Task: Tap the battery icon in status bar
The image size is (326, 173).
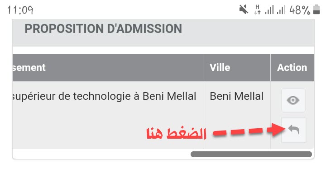Action: (316, 9)
